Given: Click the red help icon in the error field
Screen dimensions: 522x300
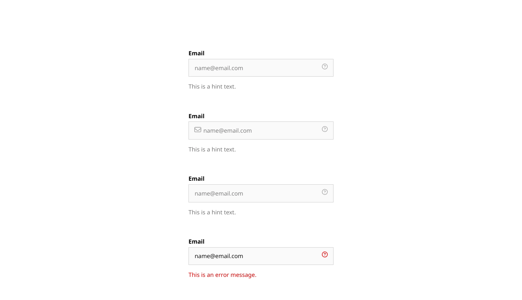Looking at the screenshot, I should tap(325, 254).
